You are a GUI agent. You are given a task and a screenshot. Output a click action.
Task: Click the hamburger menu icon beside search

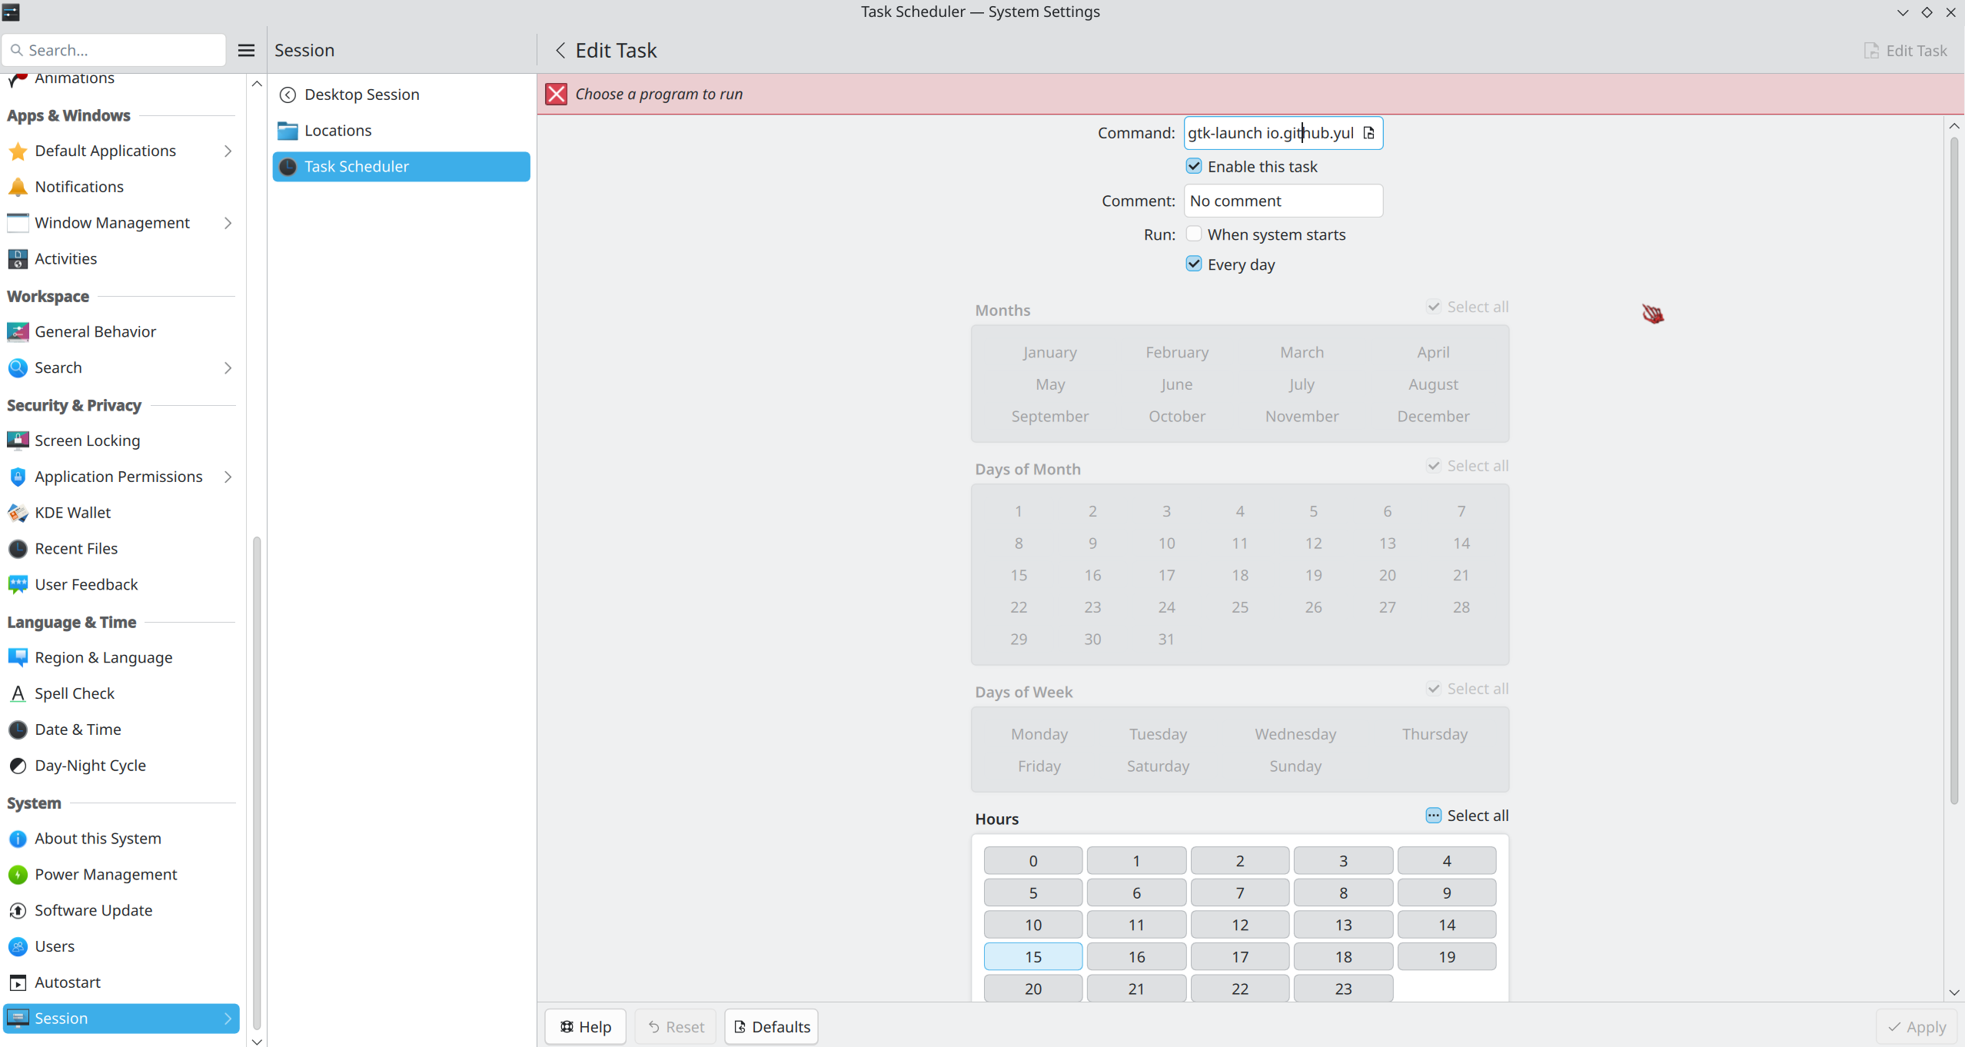pyautogui.click(x=246, y=50)
